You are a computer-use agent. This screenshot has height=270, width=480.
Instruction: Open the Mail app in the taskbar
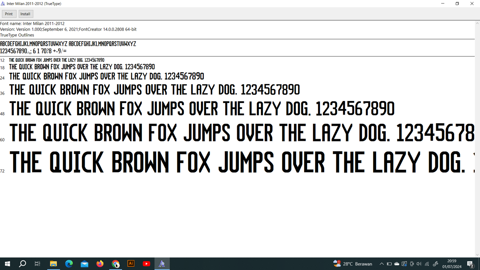(84, 264)
